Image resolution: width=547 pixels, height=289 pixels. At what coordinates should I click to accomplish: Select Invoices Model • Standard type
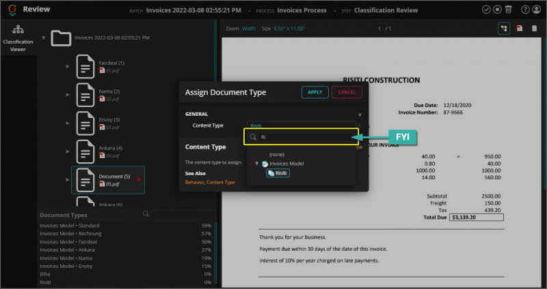[x=126, y=226]
